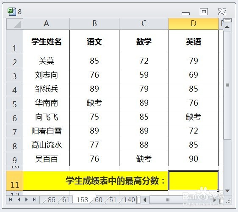This screenshot has width=238, height=212.
Task: Select the active sheet tab 158
Action: [x=83, y=200]
